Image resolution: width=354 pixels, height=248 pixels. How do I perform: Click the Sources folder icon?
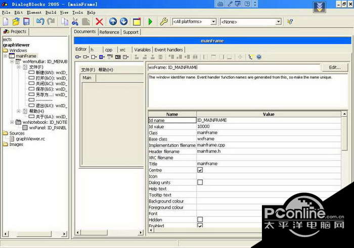6,133
